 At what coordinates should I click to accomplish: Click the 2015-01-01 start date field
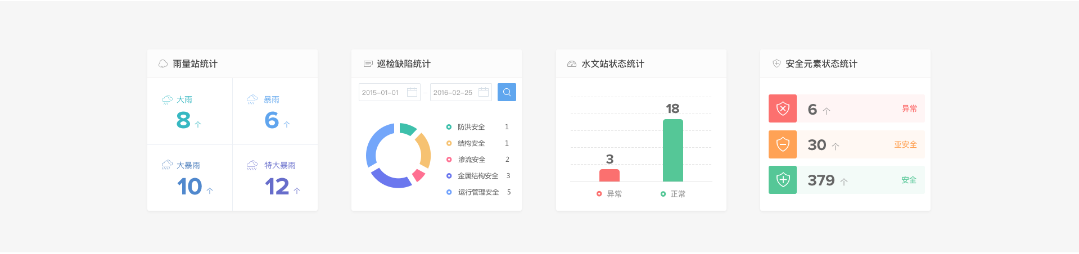tap(381, 92)
